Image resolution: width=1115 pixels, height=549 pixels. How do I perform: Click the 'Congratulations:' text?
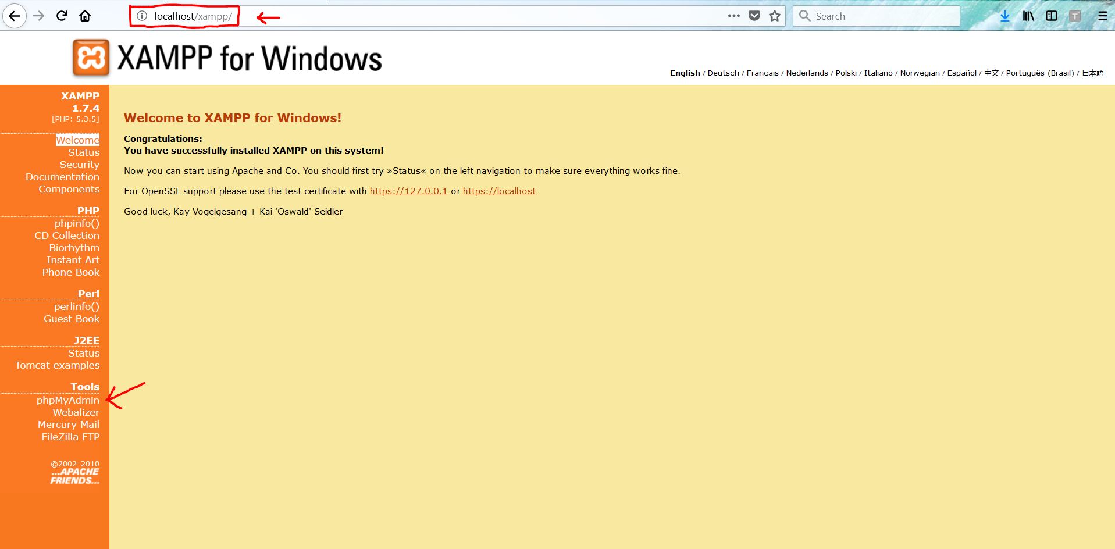(x=163, y=139)
